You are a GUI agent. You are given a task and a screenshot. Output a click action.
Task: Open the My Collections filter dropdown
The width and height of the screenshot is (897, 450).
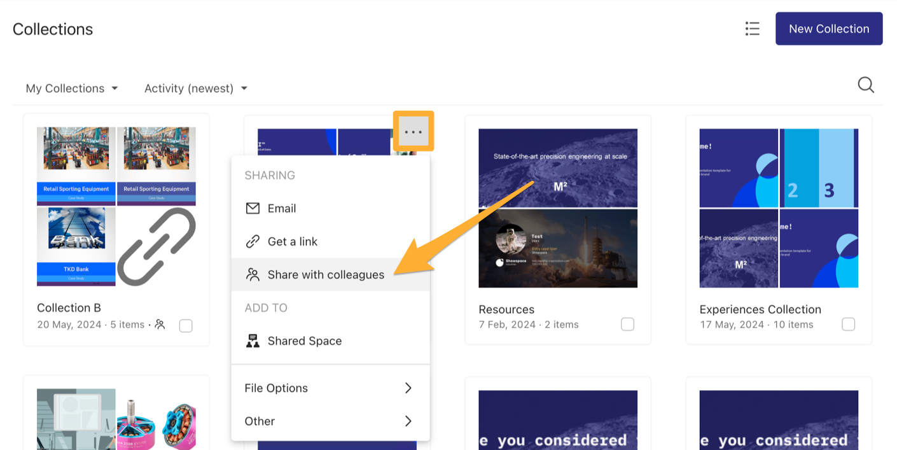pyautogui.click(x=72, y=88)
